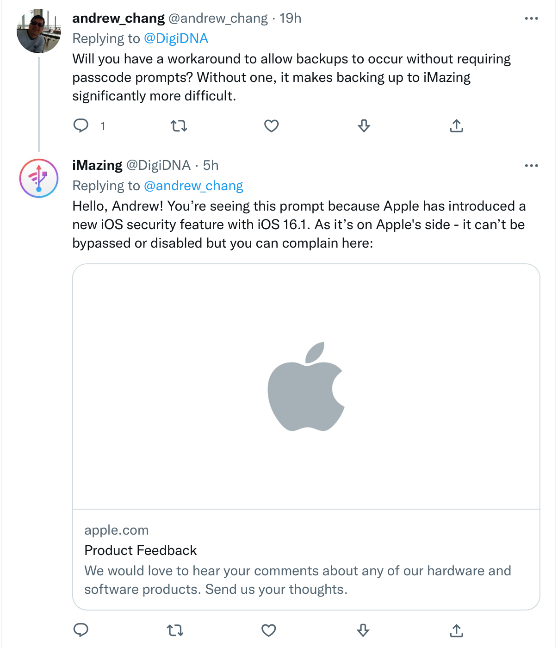Open @andrew_chang mention link in reply line
This screenshot has width=558, height=648.
193,186
